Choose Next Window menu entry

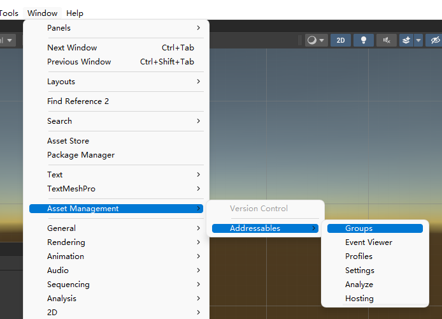(116, 48)
